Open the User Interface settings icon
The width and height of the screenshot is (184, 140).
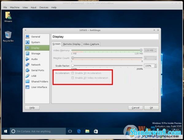click(x=28, y=87)
